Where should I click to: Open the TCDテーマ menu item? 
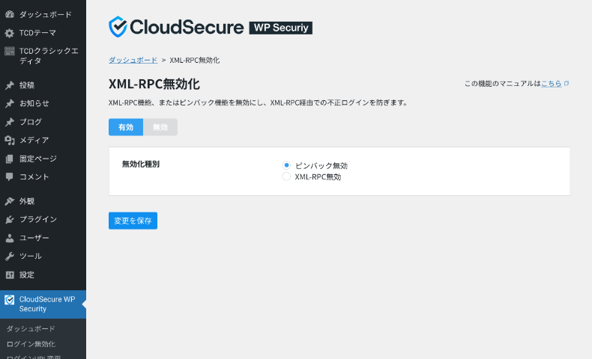tap(37, 33)
